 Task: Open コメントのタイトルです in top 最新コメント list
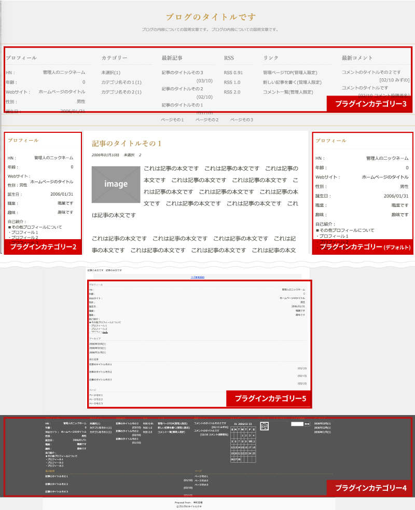(365, 88)
